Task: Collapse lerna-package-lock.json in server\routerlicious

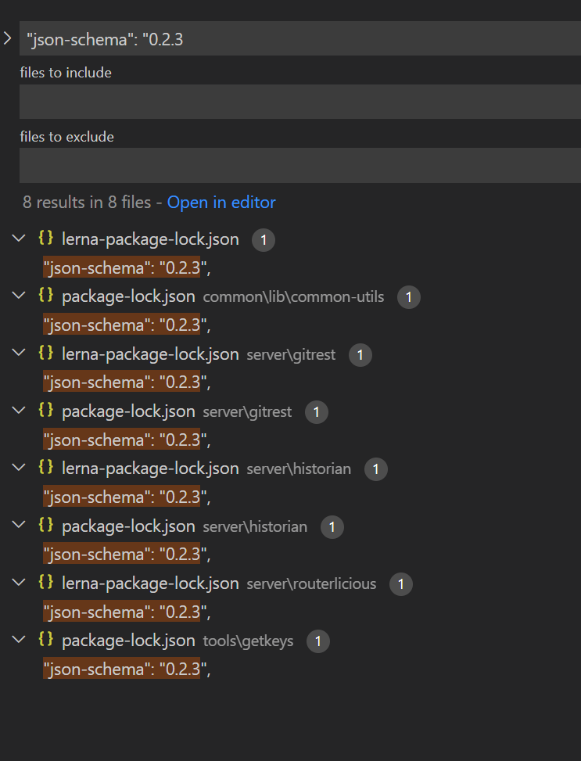Action: [x=19, y=583]
